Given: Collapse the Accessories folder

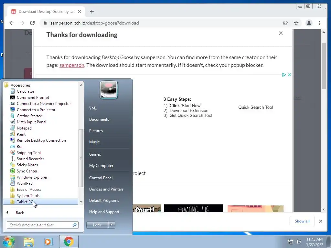Looking at the screenshot, I should pyautogui.click(x=20, y=85).
